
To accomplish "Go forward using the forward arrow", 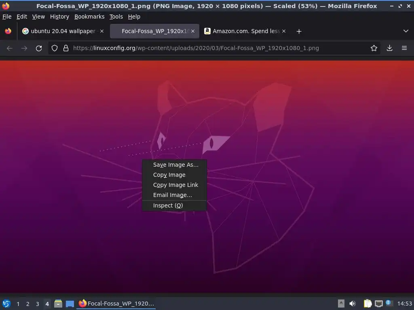I will click(24, 48).
